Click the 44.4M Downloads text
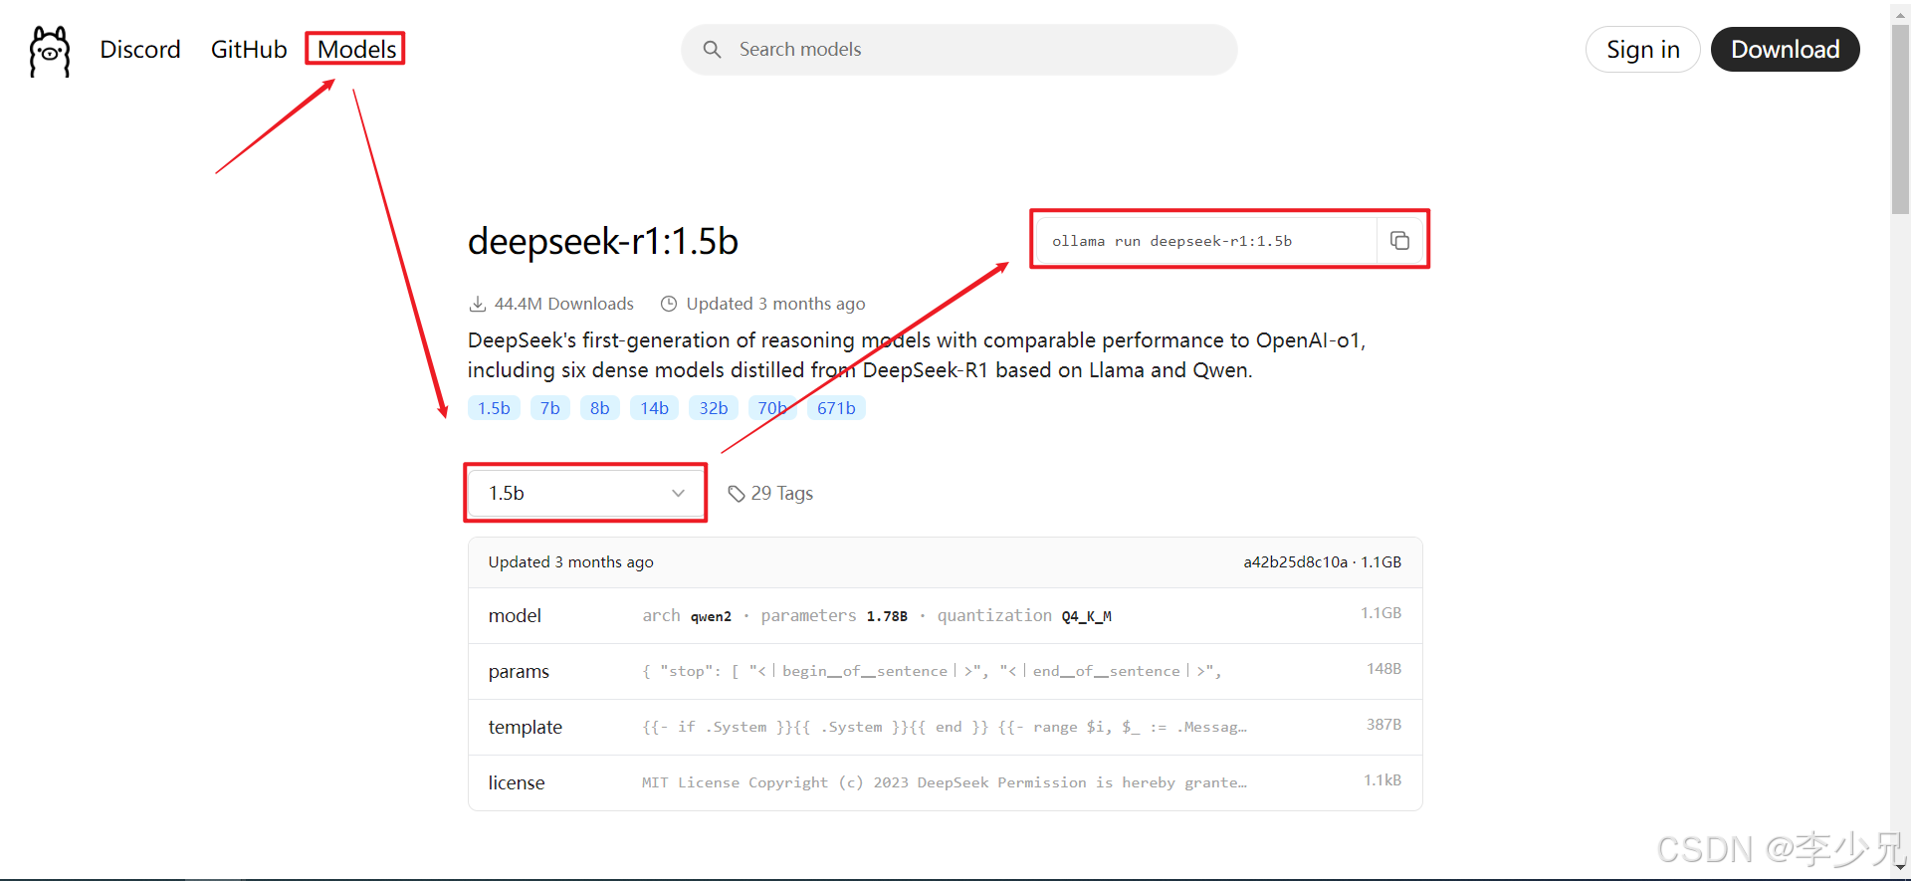 coord(563,304)
